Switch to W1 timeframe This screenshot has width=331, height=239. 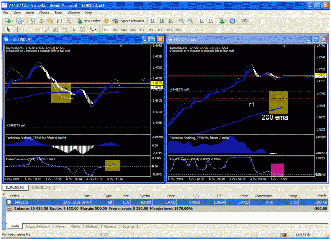pos(169,30)
